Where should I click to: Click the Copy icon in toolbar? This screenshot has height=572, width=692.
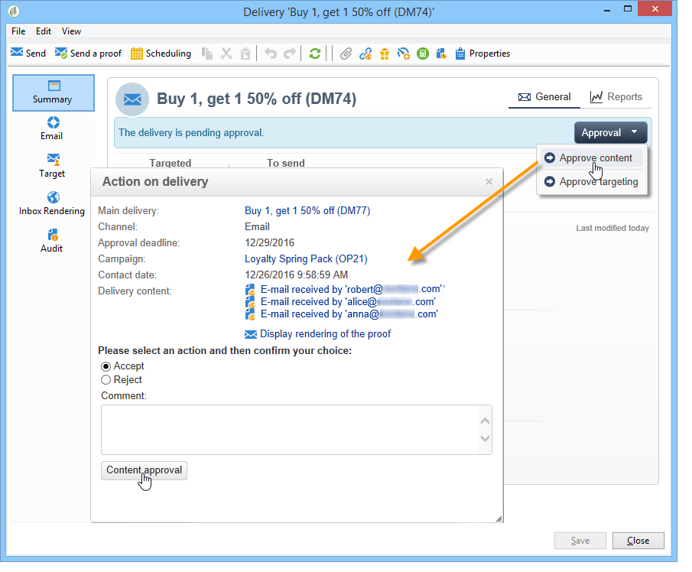click(x=207, y=54)
